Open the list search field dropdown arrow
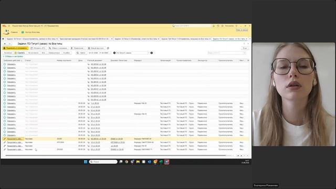Image resolution: width=336 pixels, height=189 pixels. 245,52
